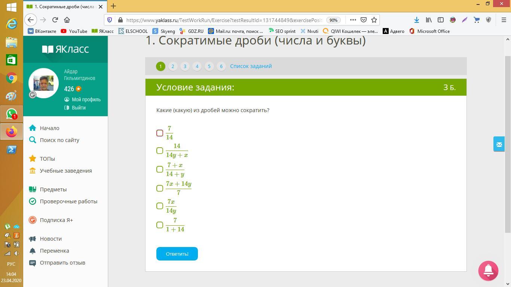
Task: Go to exercise number 6
Action: click(221, 66)
